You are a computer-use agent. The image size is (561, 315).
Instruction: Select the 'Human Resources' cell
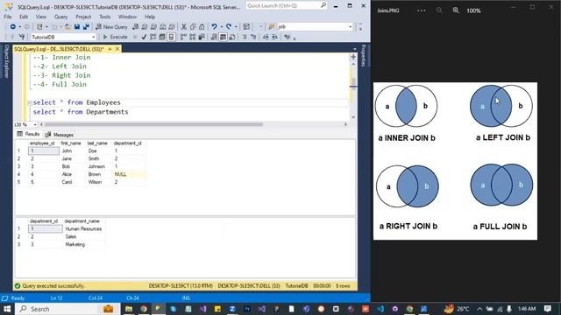83,229
